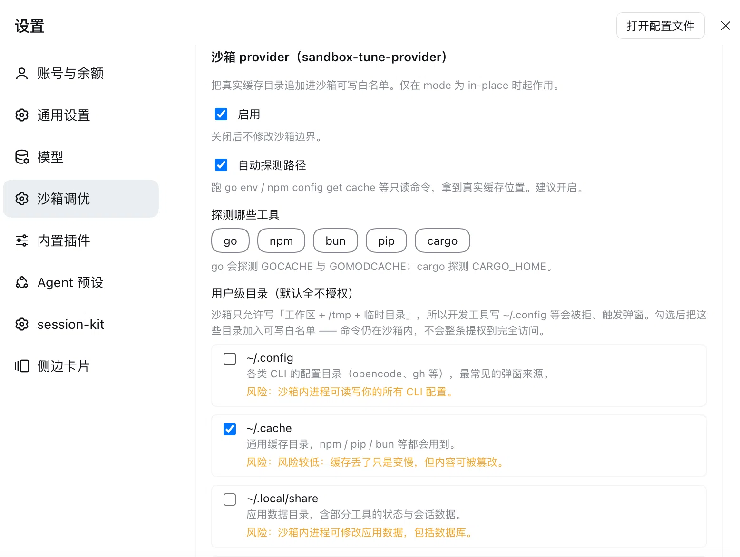Click the ~/.cache risk warning text

(376, 462)
